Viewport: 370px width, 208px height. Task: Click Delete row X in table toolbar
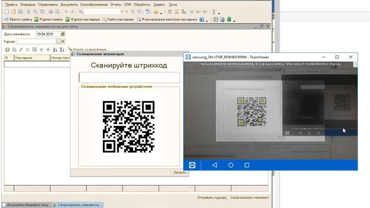click(x=28, y=50)
